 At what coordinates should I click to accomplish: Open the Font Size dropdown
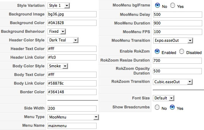[163, 98]
